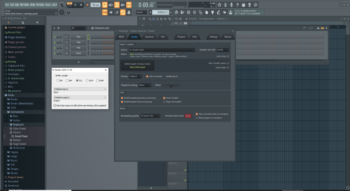
Task: Toggle the link icon in second toolbar row
Action: (123, 13)
